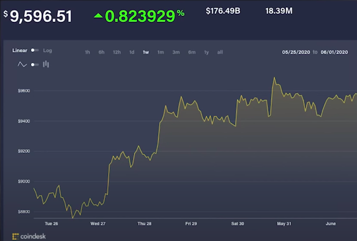Screen dimensions: 357x241
Task: Select the 6h time range
Action: [101, 52]
